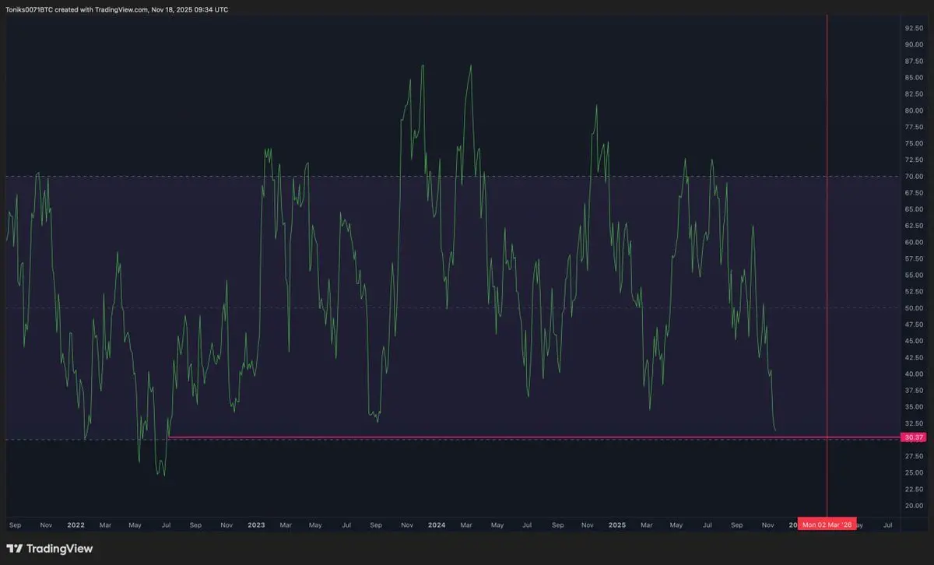Click the TradingView wordmark text at bottom
The height and width of the screenshot is (565, 934).
[59, 549]
